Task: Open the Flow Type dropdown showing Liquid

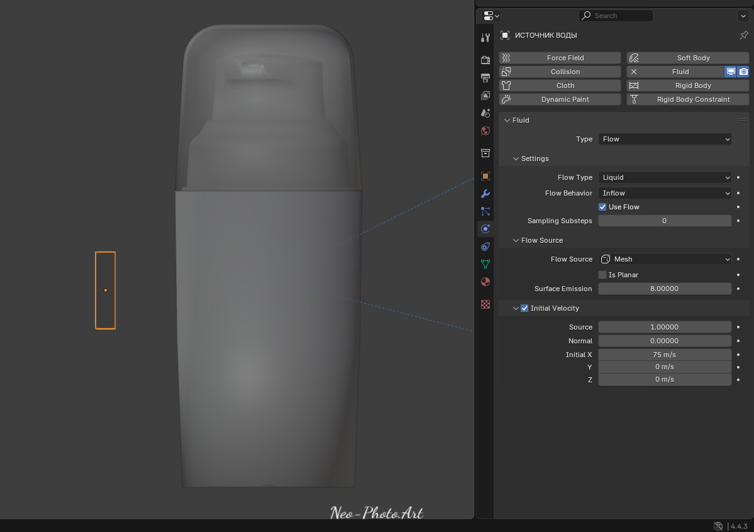Action: pos(665,177)
